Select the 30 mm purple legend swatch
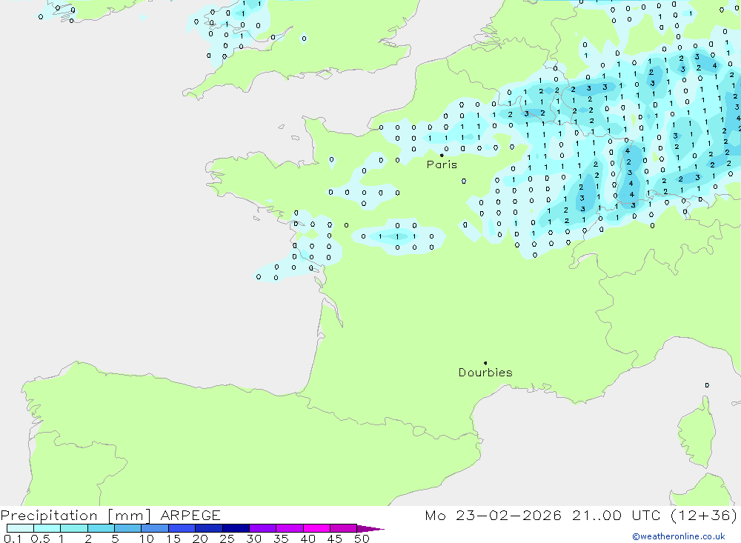Viewport: 741px width, 543px height. coord(263,528)
